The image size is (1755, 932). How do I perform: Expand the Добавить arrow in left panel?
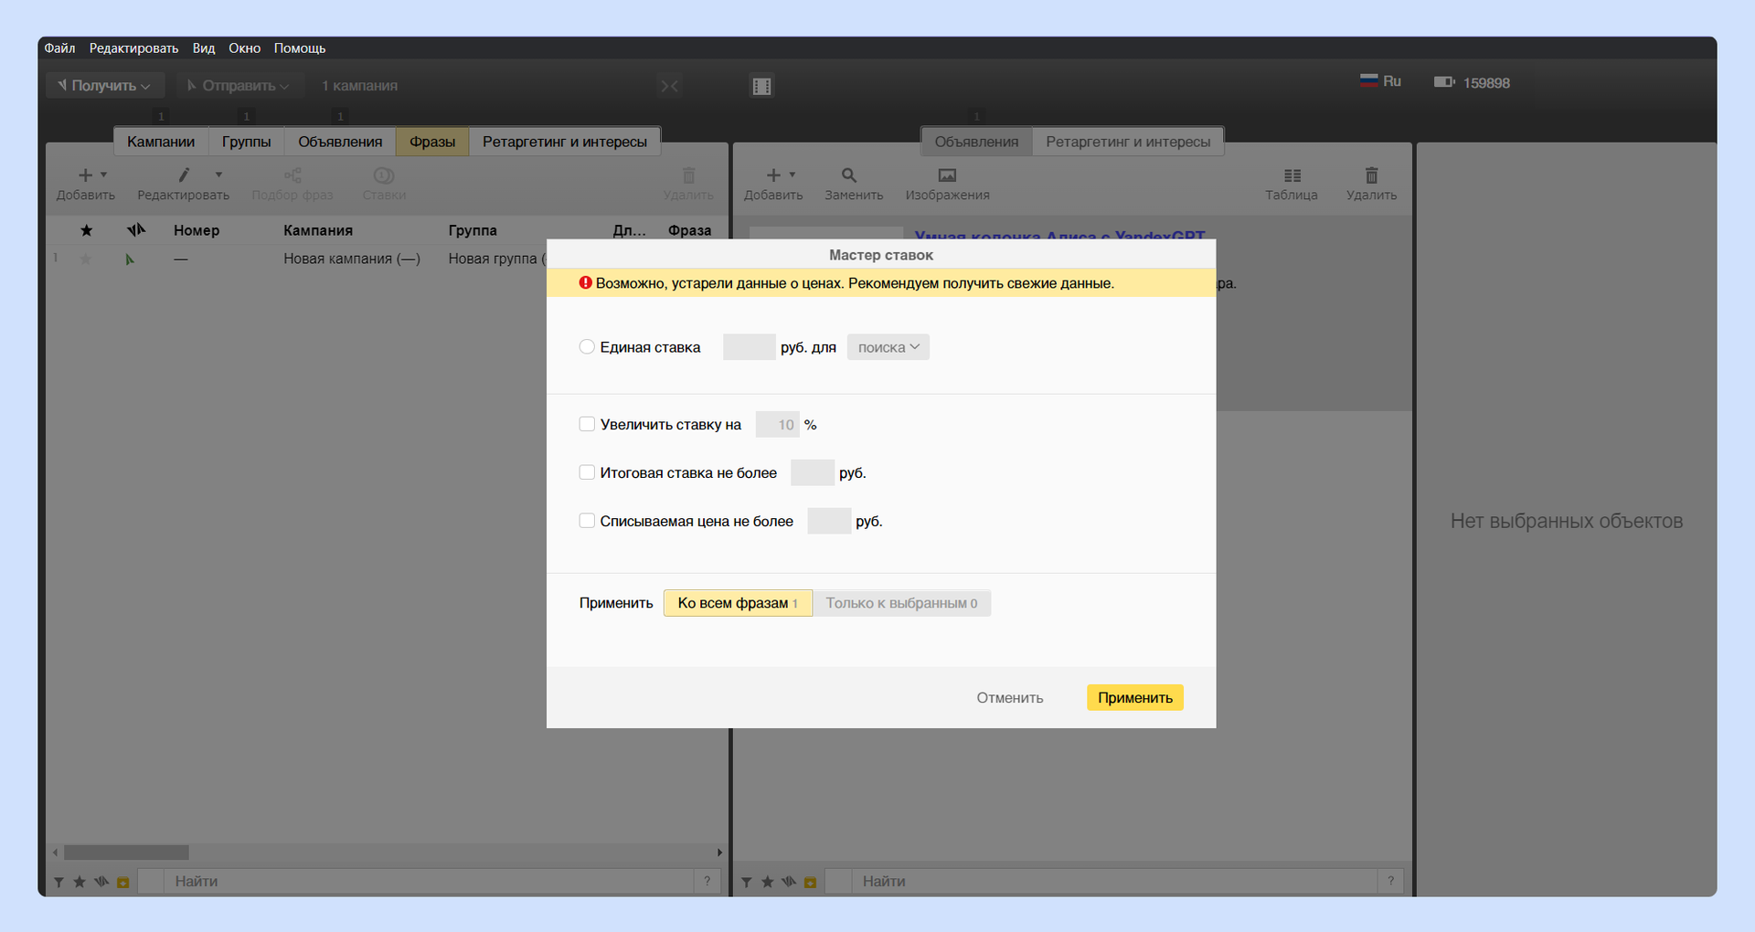coord(103,175)
